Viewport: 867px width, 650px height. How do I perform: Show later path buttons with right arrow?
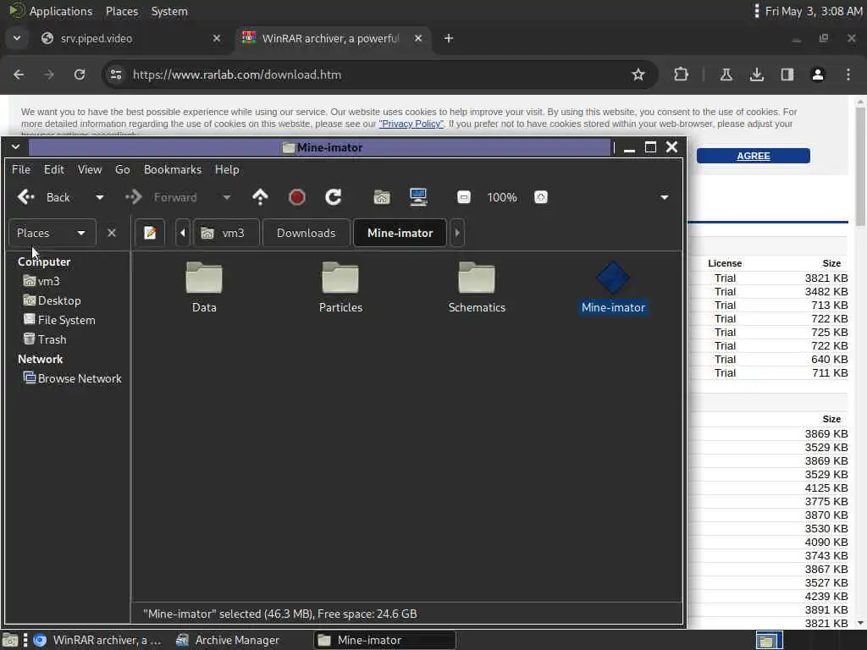point(457,234)
